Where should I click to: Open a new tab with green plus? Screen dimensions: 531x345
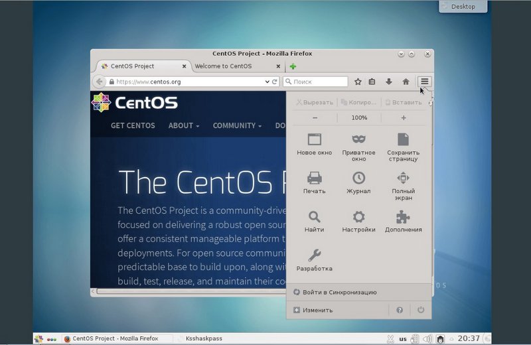(293, 66)
